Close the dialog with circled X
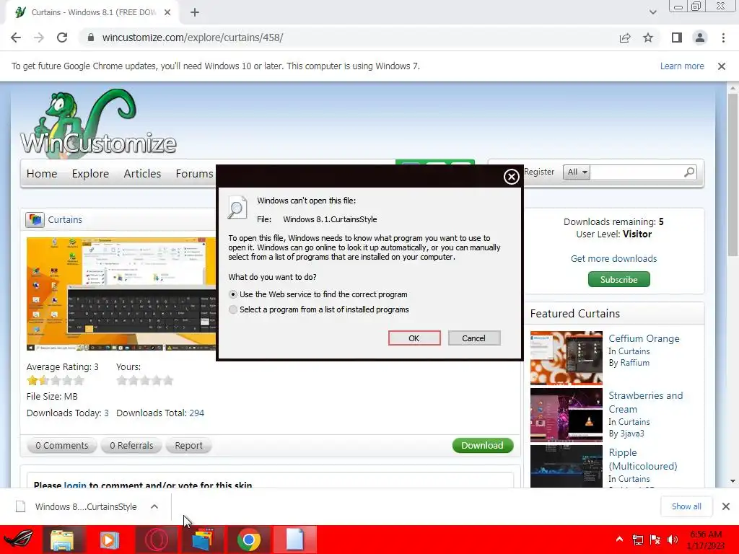739x554 pixels. click(x=512, y=177)
